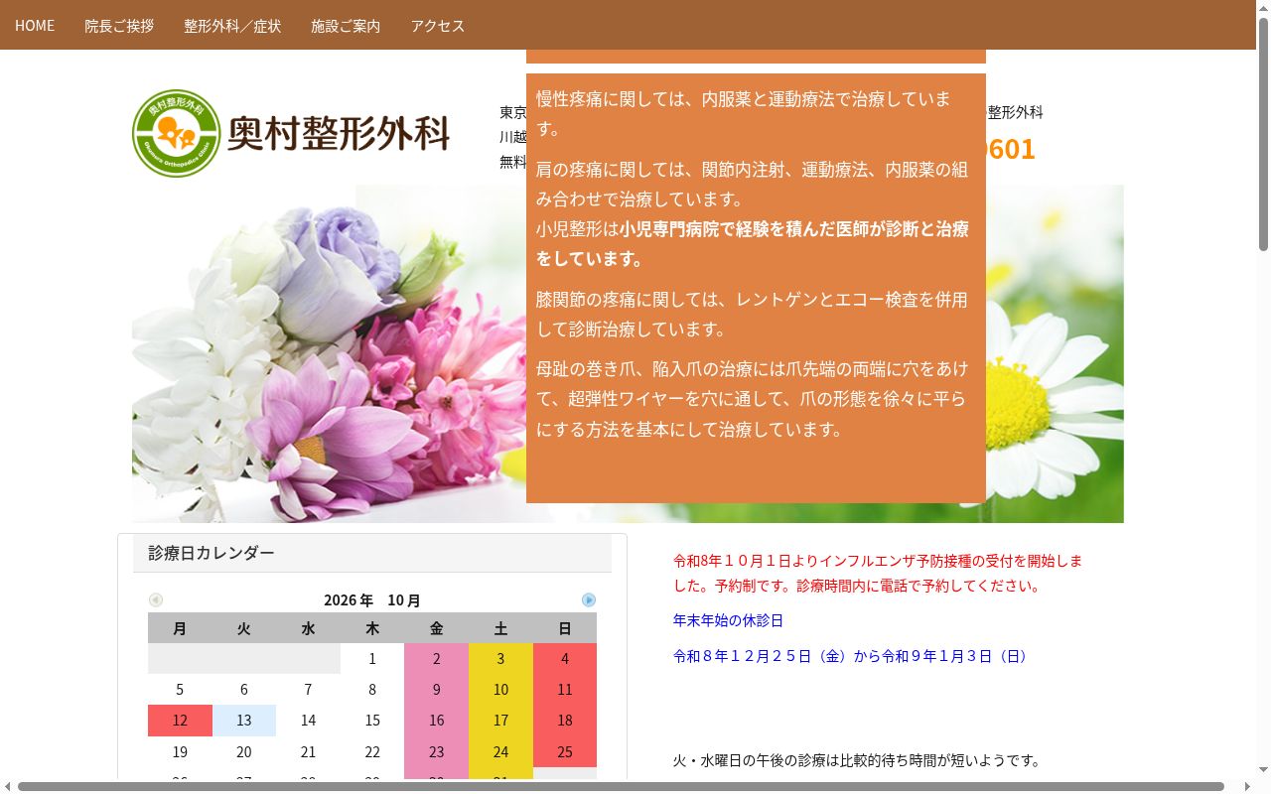Click calendar date 25
The image size is (1271, 794).
pos(565,751)
